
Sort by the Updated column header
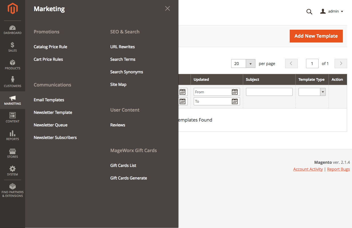point(217,80)
